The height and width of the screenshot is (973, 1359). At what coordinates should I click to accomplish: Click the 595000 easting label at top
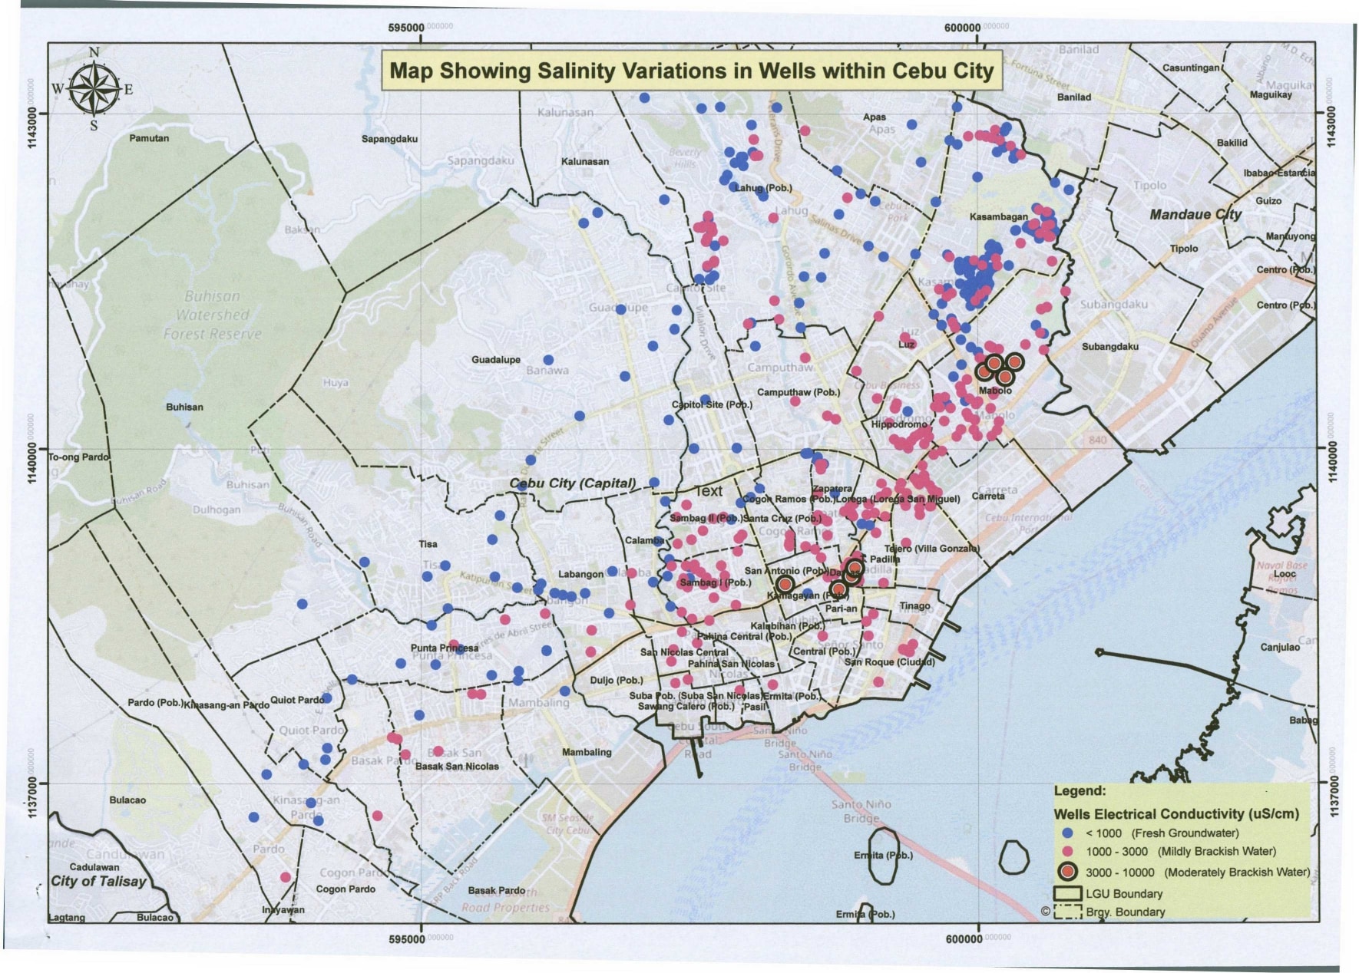tap(406, 27)
